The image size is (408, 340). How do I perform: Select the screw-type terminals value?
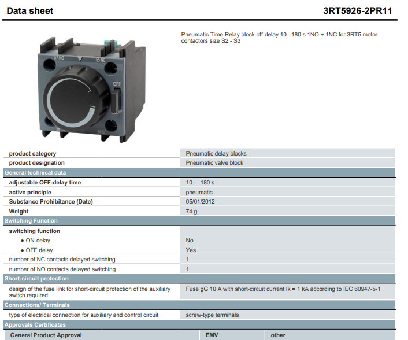tap(212, 315)
